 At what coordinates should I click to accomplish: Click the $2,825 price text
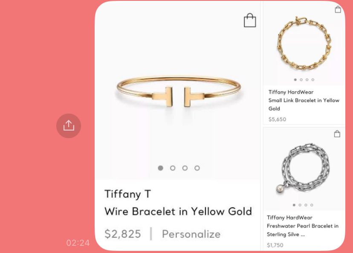[123, 234]
